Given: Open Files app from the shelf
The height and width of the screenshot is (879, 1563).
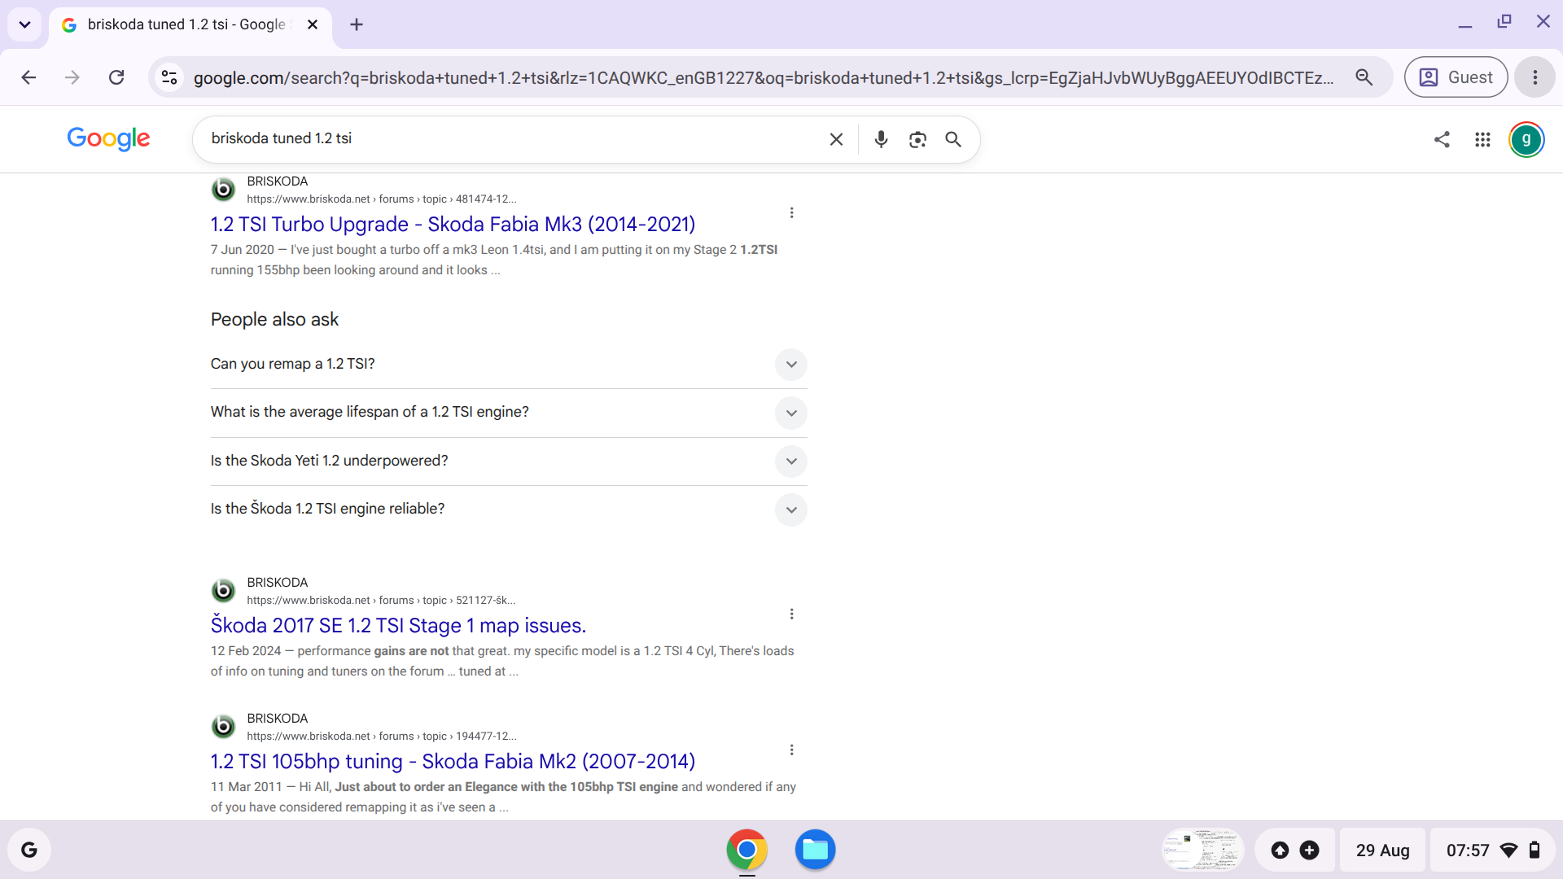Looking at the screenshot, I should click(815, 850).
